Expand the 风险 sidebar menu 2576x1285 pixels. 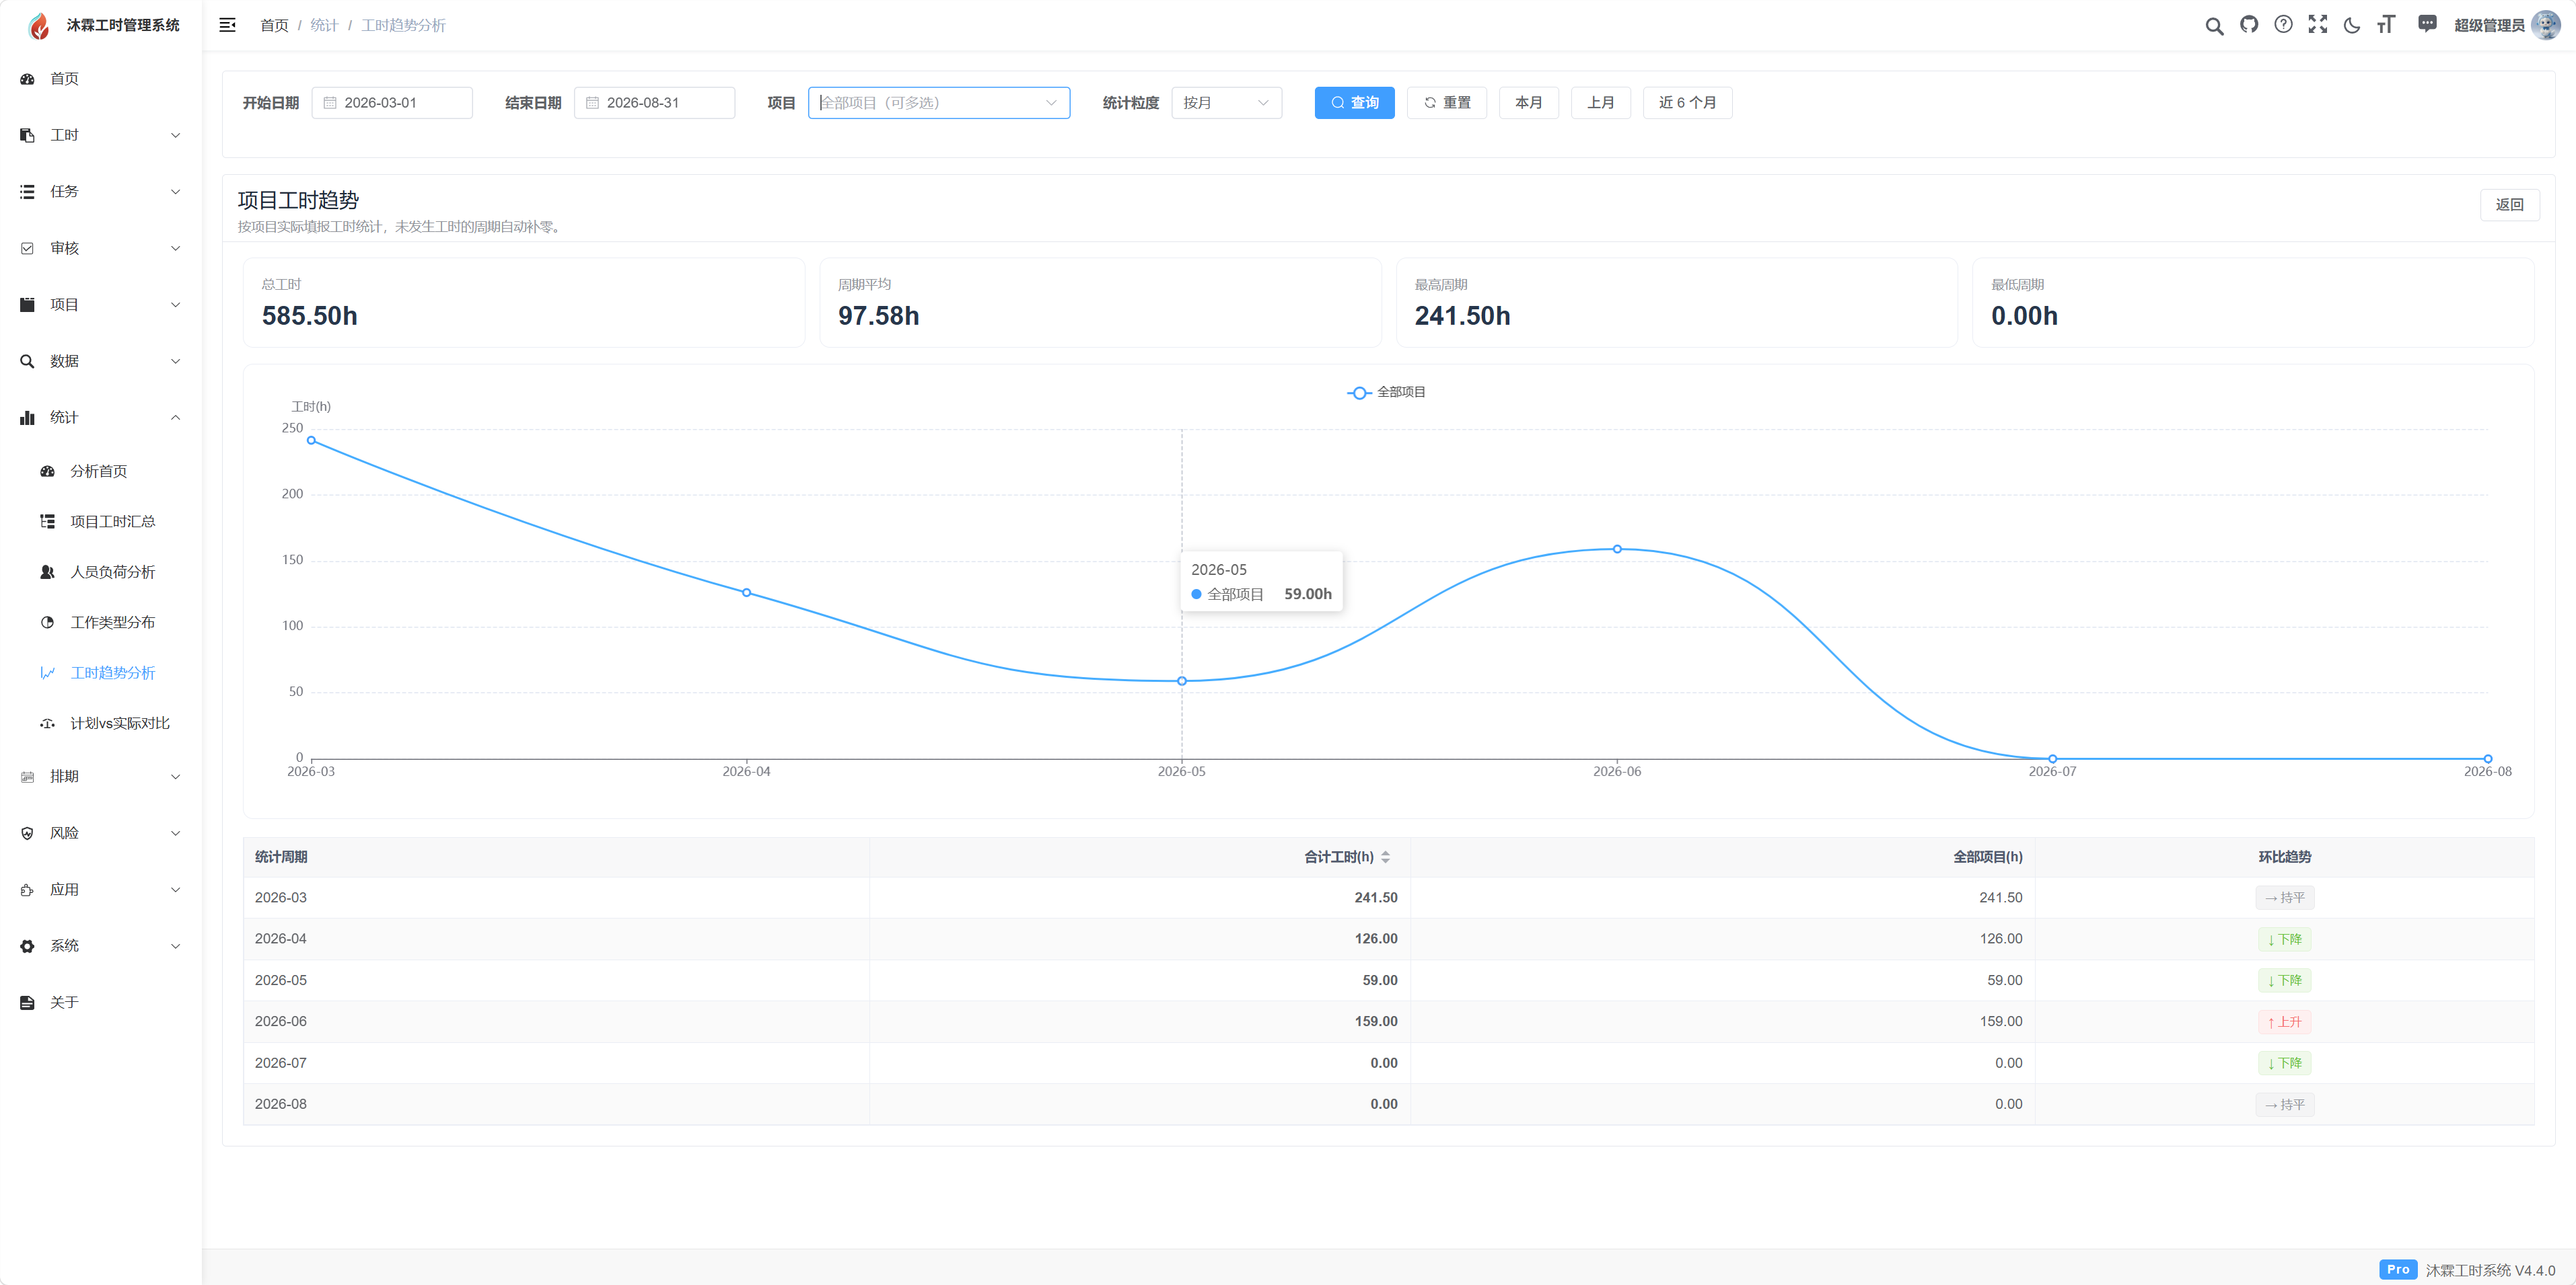tap(100, 833)
